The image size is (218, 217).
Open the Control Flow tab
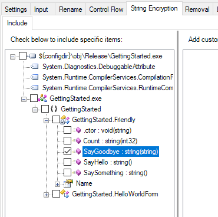[x=106, y=9]
